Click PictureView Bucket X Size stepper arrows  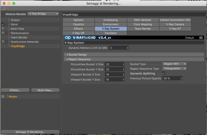coord(124,64)
